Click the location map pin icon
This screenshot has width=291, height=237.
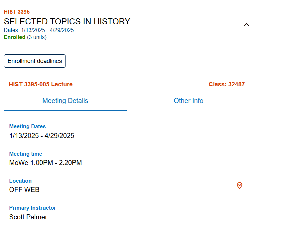click(x=239, y=186)
